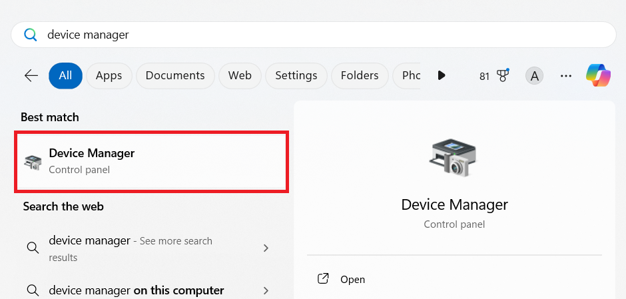Image resolution: width=626 pixels, height=299 pixels.
Task: Switch to the Apps filter tab
Action: (x=109, y=76)
